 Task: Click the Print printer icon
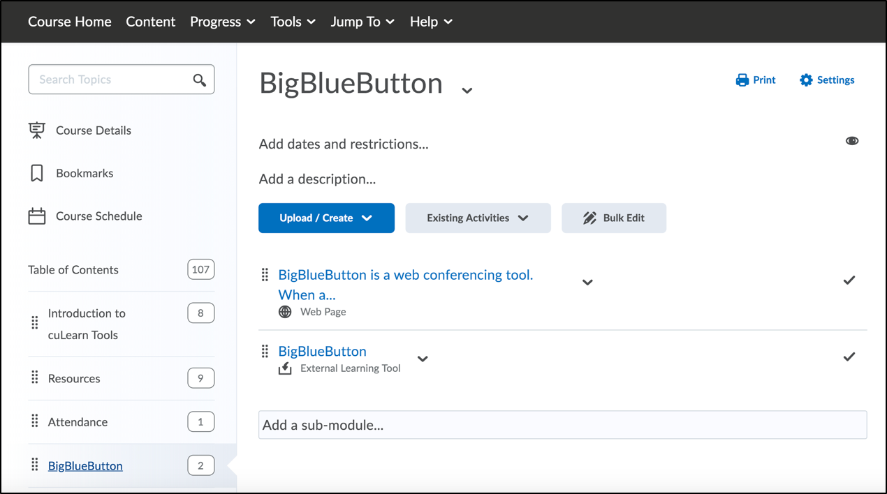pyautogui.click(x=742, y=80)
